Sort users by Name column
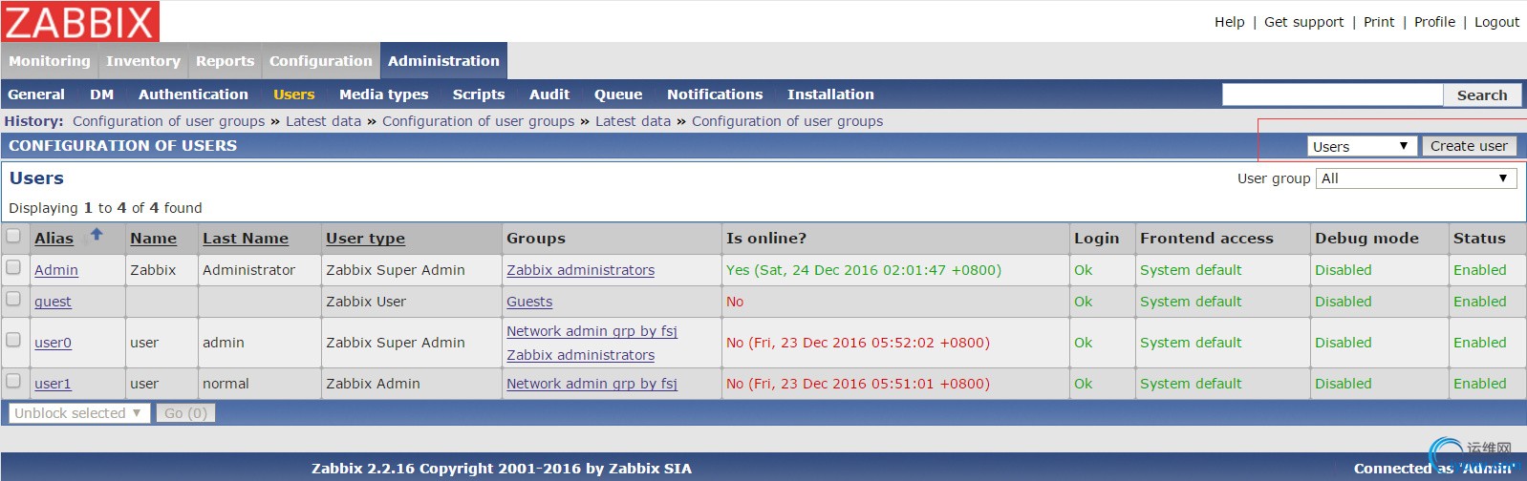The height and width of the screenshot is (481, 1527). pos(153,239)
